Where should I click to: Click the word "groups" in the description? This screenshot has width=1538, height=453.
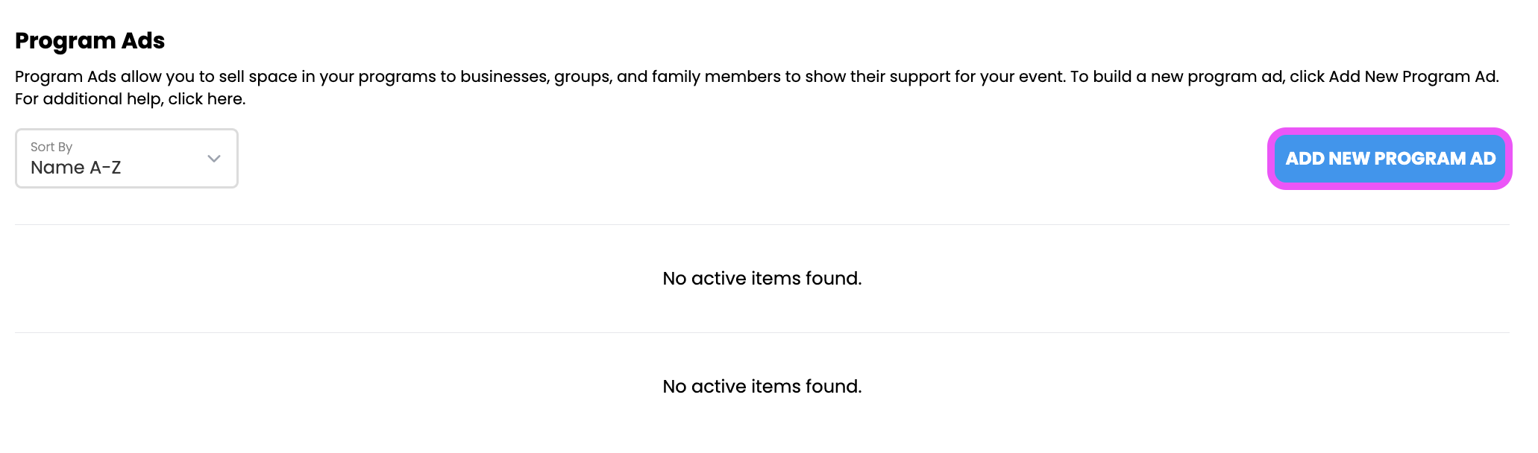[582, 77]
